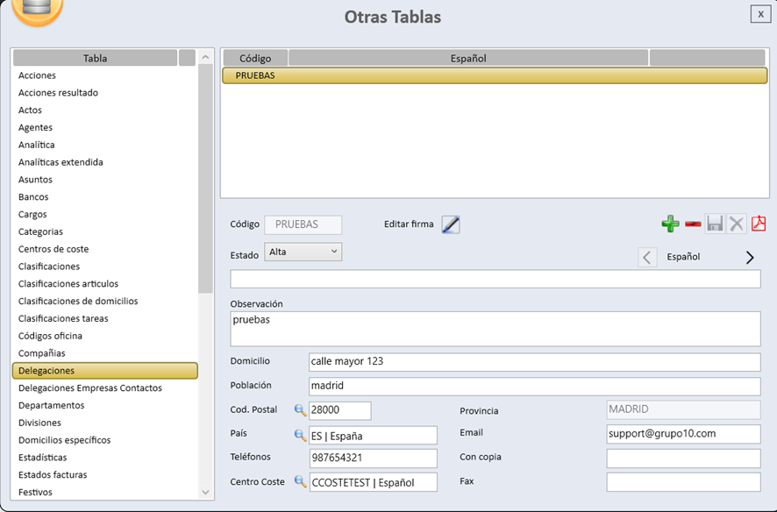Click the Español column header
The width and height of the screenshot is (777, 512).
point(468,59)
